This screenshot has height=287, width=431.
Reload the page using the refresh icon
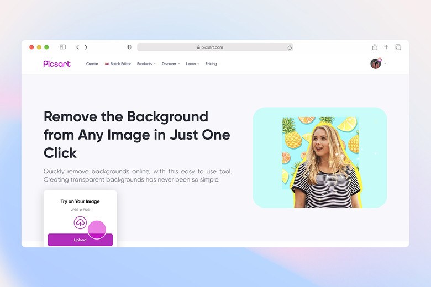[x=289, y=47]
